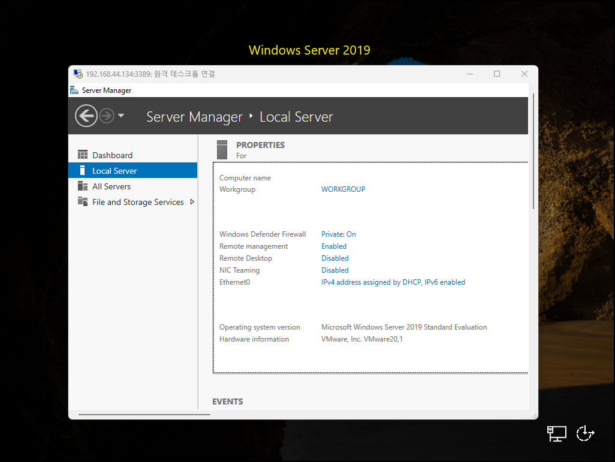615x462 pixels.
Task: Click the Hardware information label
Action: [x=254, y=339]
